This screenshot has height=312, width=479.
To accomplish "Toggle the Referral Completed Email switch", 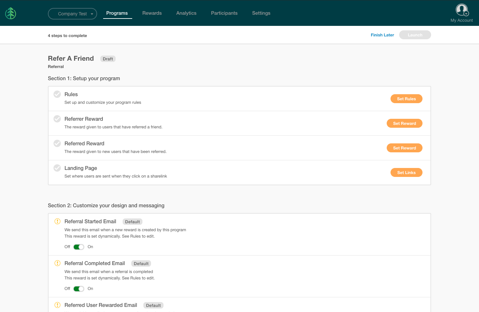I will (x=79, y=289).
